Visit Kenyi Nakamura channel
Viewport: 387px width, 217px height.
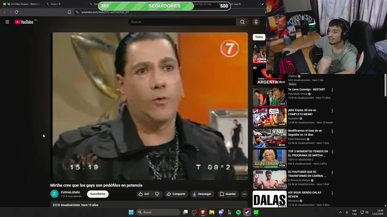coord(297,139)
